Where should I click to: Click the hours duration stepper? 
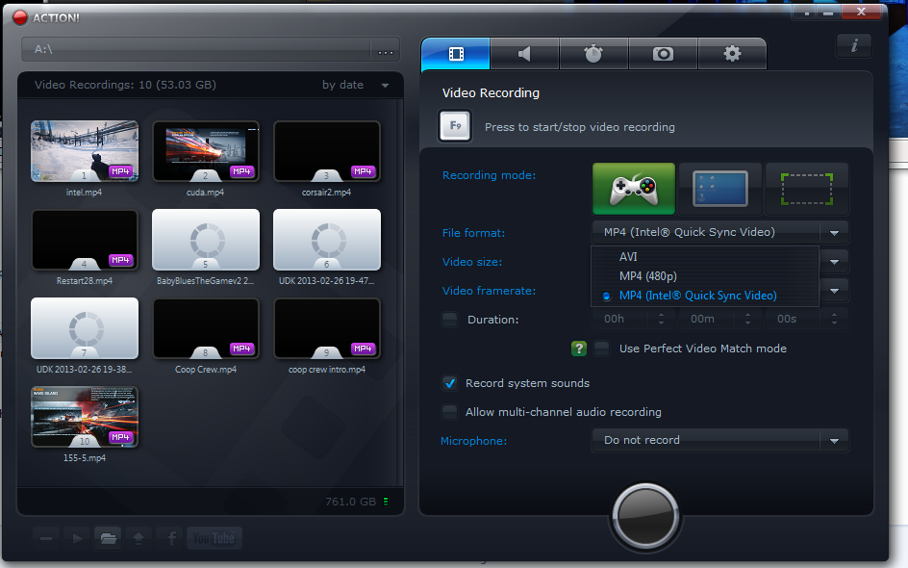(661, 319)
